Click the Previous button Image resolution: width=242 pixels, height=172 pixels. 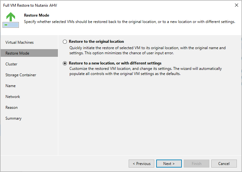141,164
